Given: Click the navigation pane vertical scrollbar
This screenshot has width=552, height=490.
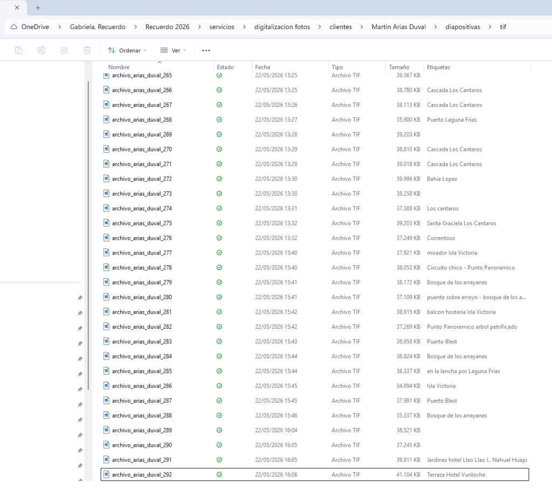Looking at the screenshot, I should [x=88, y=235].
